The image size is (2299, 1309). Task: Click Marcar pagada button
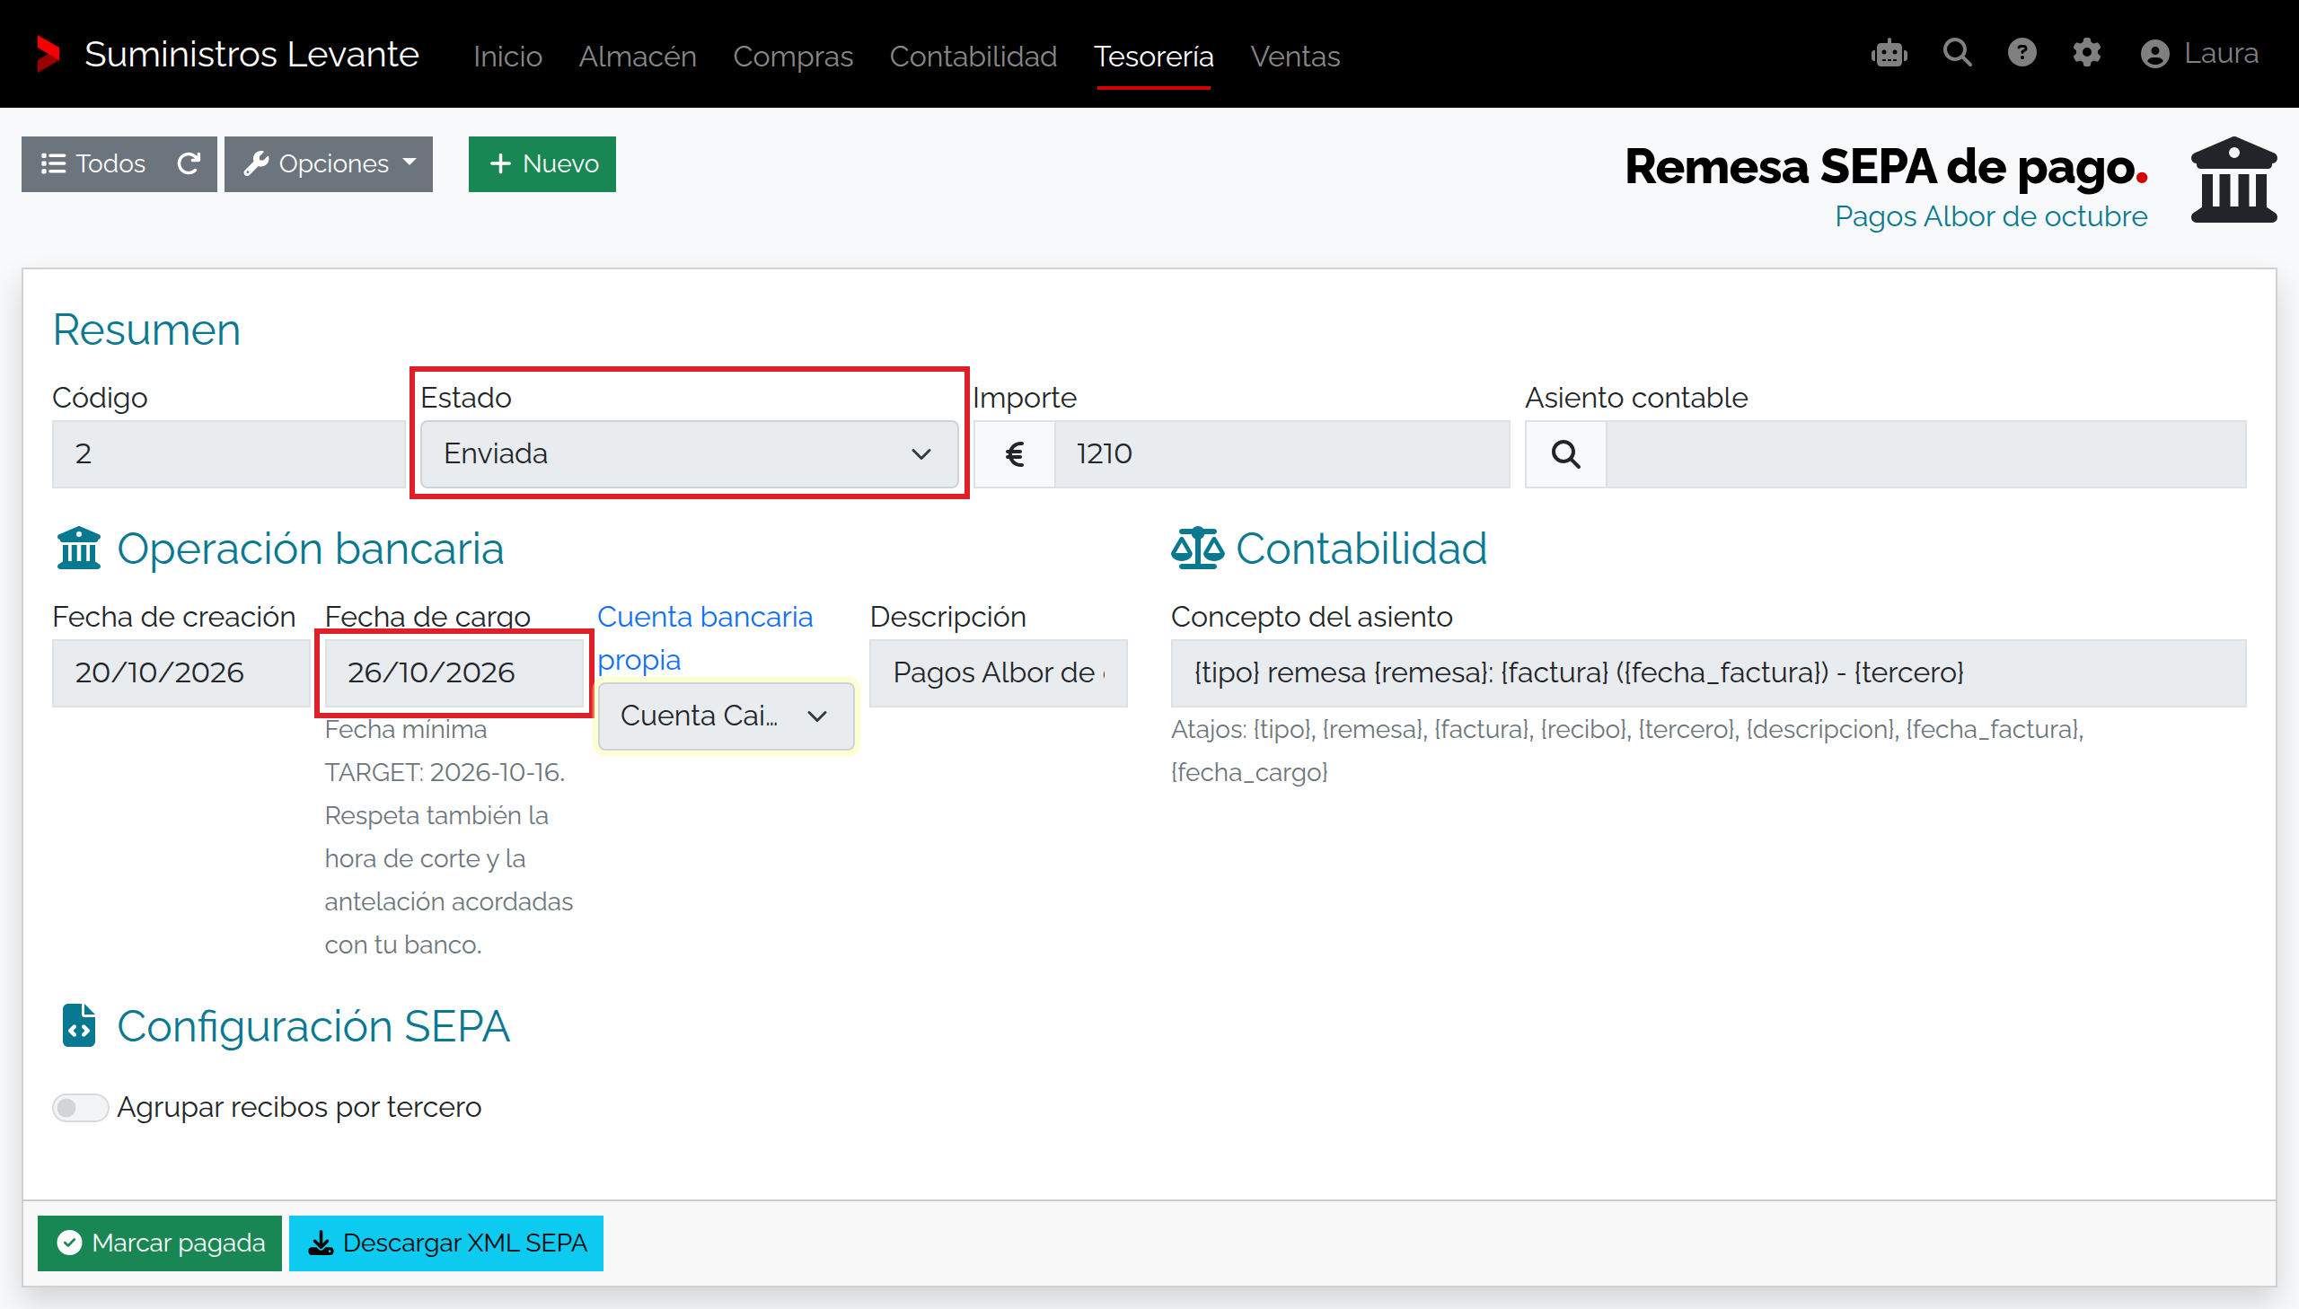click(160, 1243)
